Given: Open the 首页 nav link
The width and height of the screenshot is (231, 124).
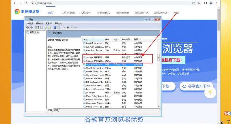Looking at the screenshot, I should click(51, 13).
